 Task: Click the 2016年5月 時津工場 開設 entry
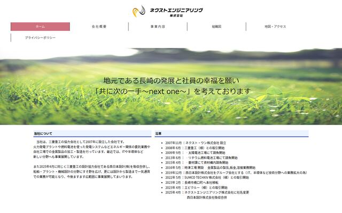[210, 168]
